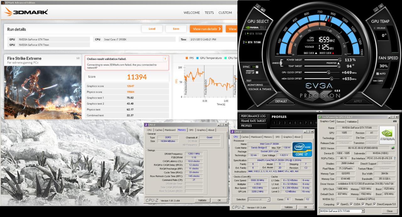Open the validation failed help question mark
Viewport: 402px width, 217px height.
point(165,59)
